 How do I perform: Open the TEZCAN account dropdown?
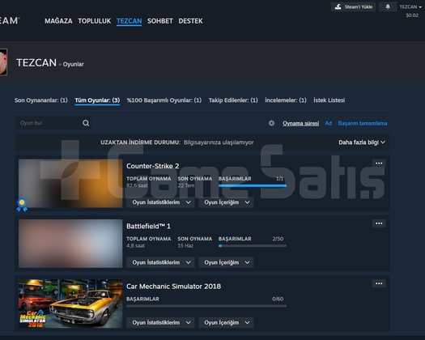pos(410,6)
